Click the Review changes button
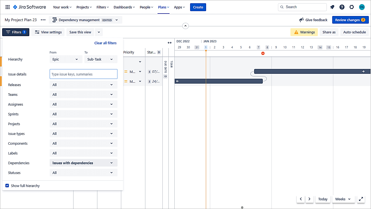The image size is (371, 209). (350, 20)
